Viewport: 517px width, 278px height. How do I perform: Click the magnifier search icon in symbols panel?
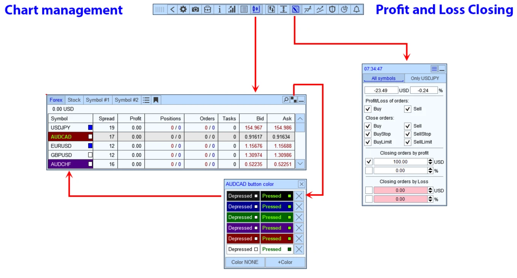coord(286,100)
